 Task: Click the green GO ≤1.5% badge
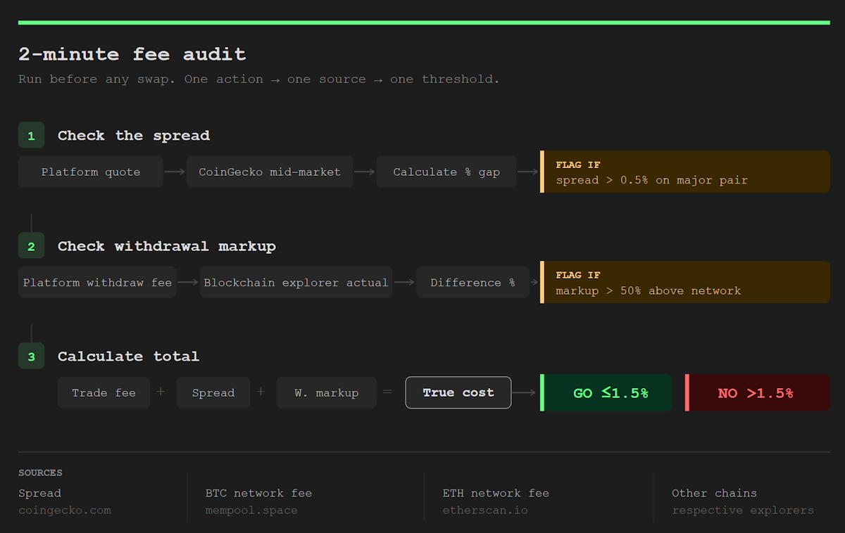[x=606, y=392]
